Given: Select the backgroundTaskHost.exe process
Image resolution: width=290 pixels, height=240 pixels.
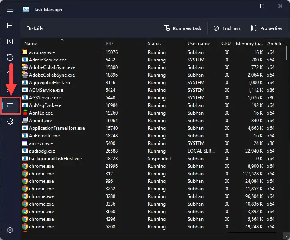Looking at the screenshot, I should point(153,159).
